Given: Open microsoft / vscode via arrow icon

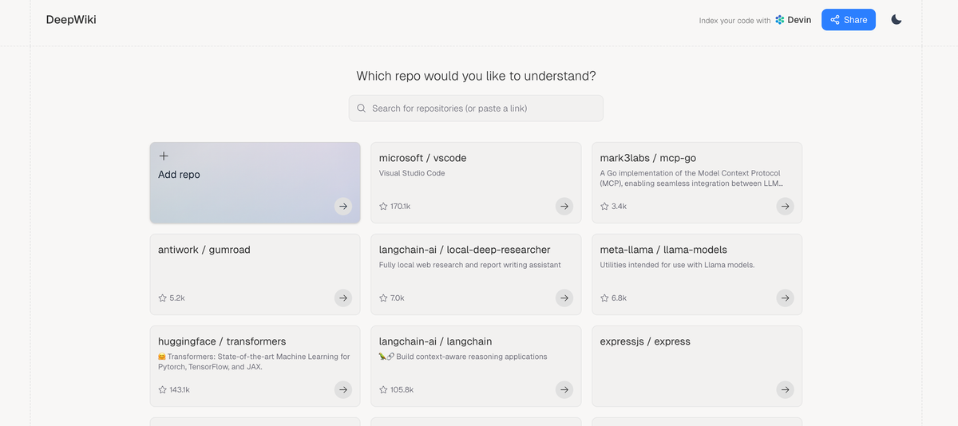Looking at the screenshot, I should 564,207.
